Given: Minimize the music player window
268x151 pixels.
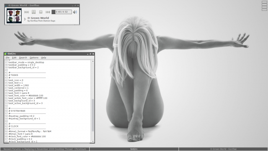Looking at the screenshot, I should click(72, 5).
